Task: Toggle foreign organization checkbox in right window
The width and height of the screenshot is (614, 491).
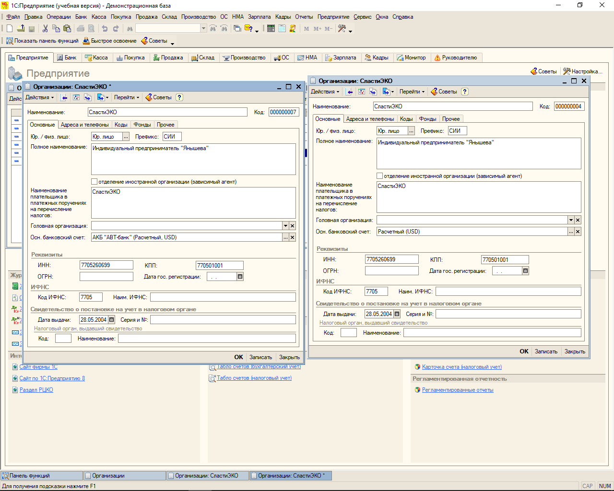Action: coord(380,176)
